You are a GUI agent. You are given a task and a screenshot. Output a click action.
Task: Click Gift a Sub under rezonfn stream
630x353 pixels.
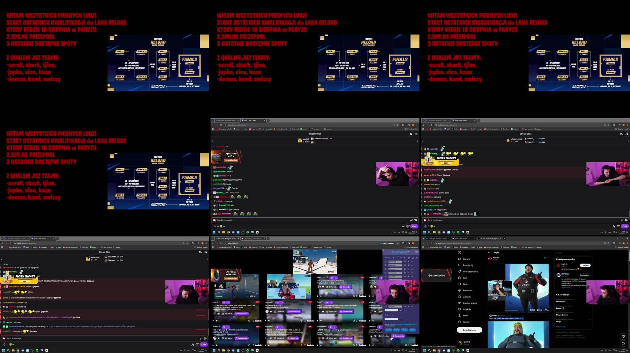pos(227,314)
